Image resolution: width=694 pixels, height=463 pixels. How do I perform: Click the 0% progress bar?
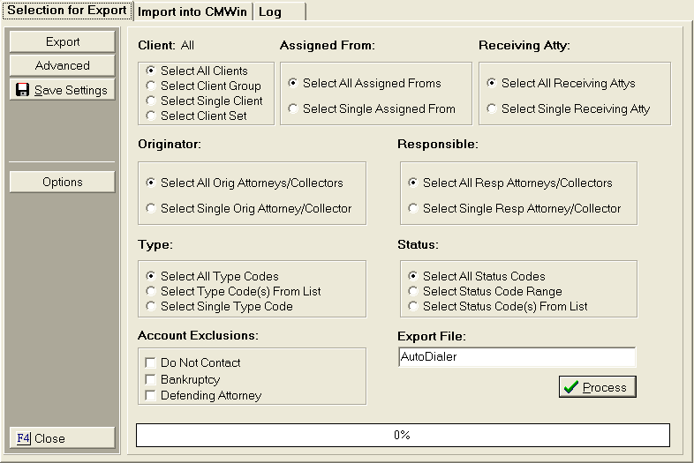(x=403, y=435)
